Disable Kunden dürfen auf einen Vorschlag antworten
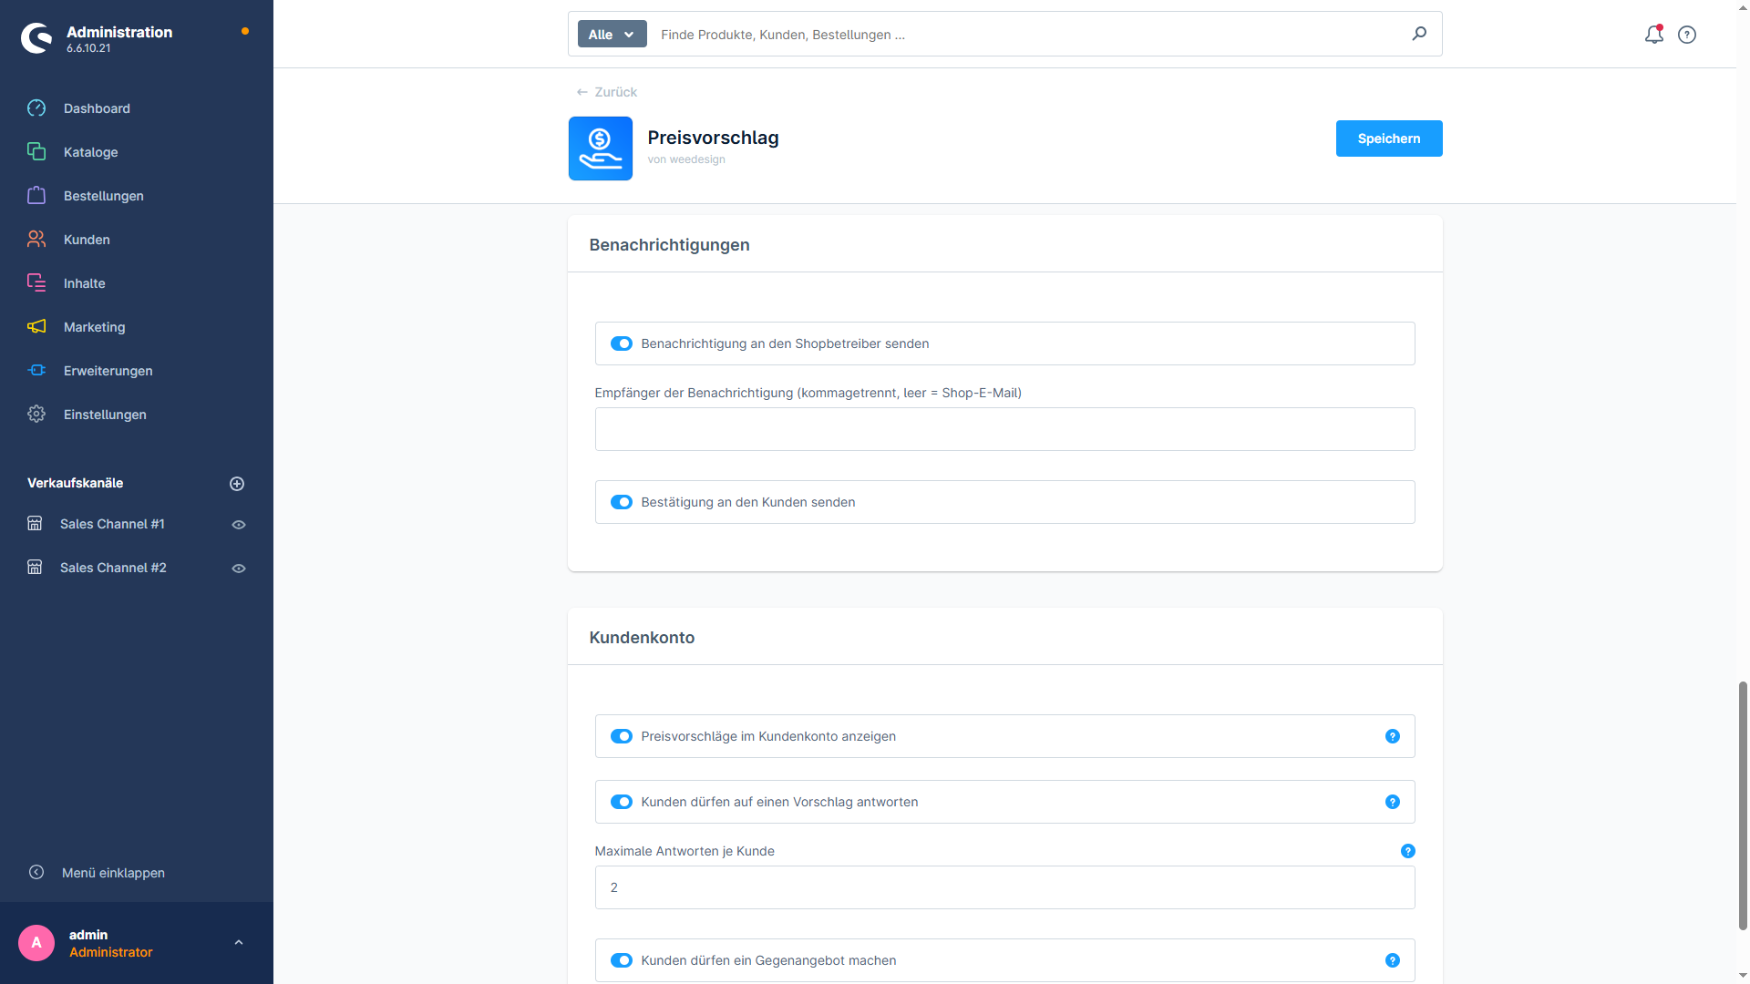The image size is (1750, 984). click(622, 802)
